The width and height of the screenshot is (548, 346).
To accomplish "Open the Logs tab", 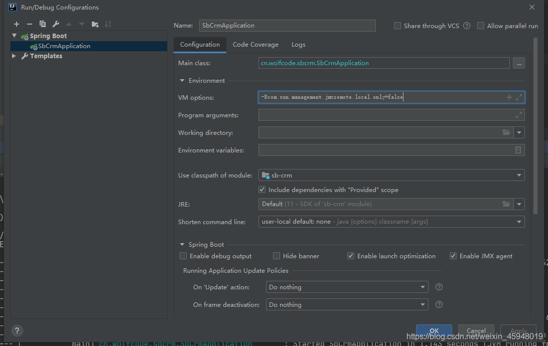I will [x=298, y=44].
